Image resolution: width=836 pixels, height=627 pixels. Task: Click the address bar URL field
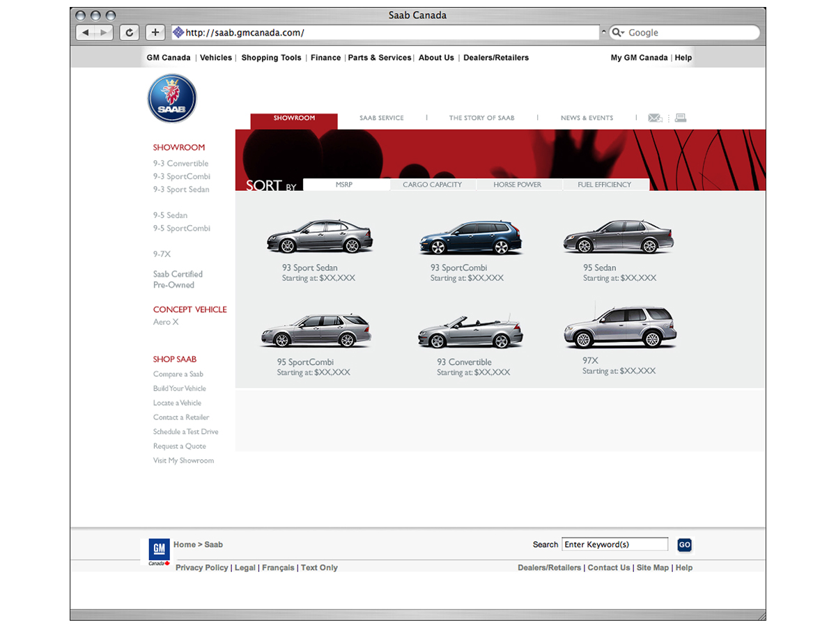[386, 33]
